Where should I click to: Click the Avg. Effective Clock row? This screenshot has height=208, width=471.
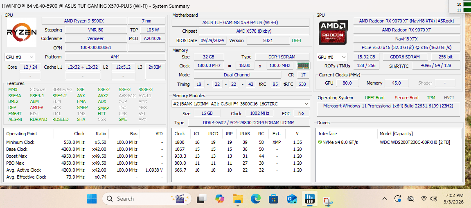click(x=85, y=177)
